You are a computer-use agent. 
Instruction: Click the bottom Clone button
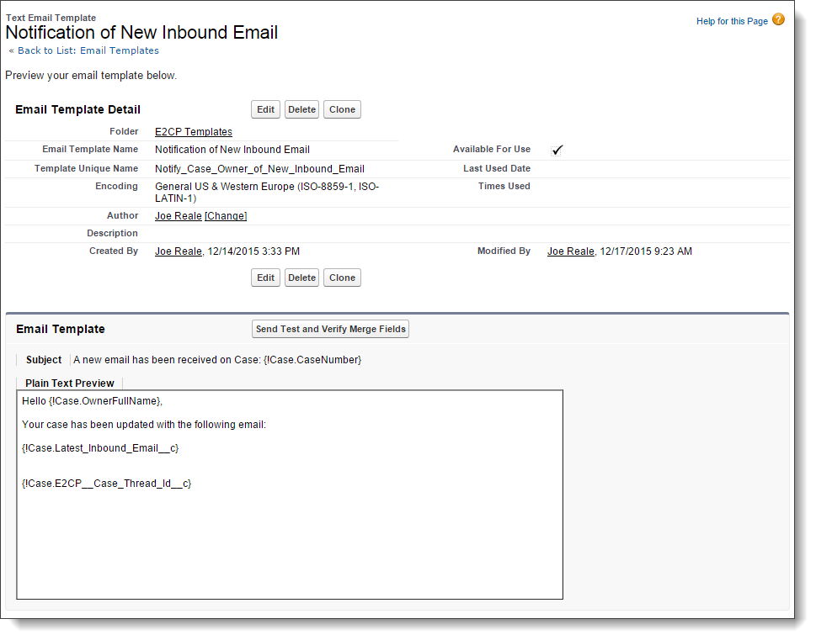pos(342,278)
